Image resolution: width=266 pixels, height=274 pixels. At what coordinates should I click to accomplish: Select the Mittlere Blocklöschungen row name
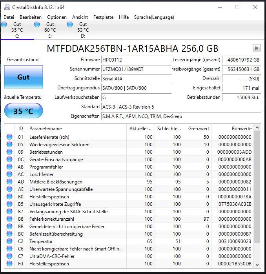56,182
